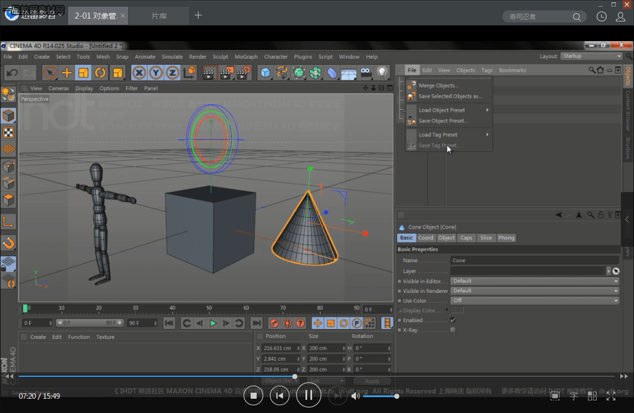Toggle the X axis lock
Screen dimensions: 634x413
[x=139, y=73]
